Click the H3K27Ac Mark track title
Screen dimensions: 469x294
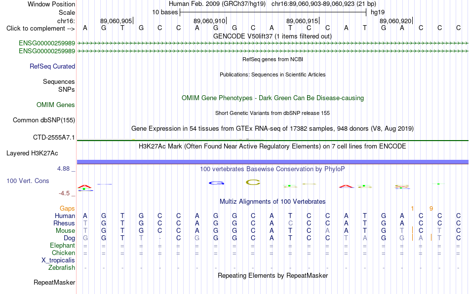tap(272, 146)
